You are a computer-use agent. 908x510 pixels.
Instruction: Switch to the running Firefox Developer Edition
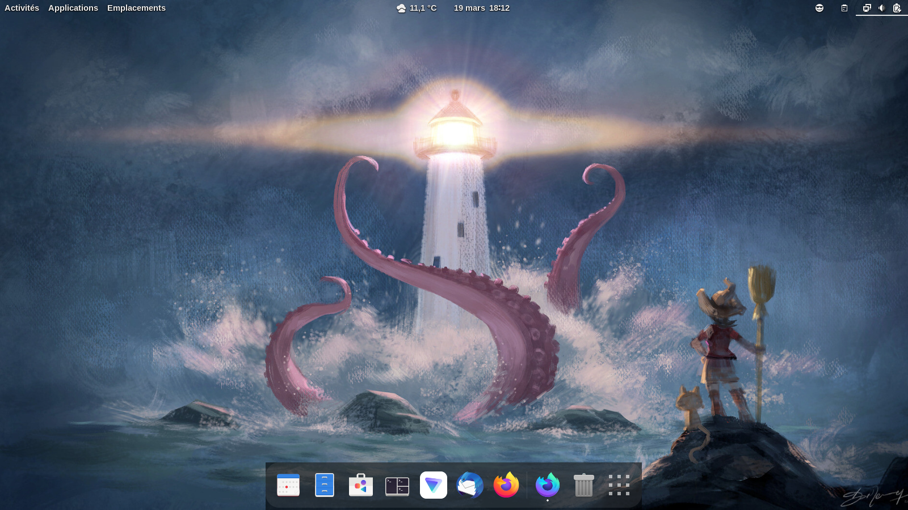click(548, 485)
